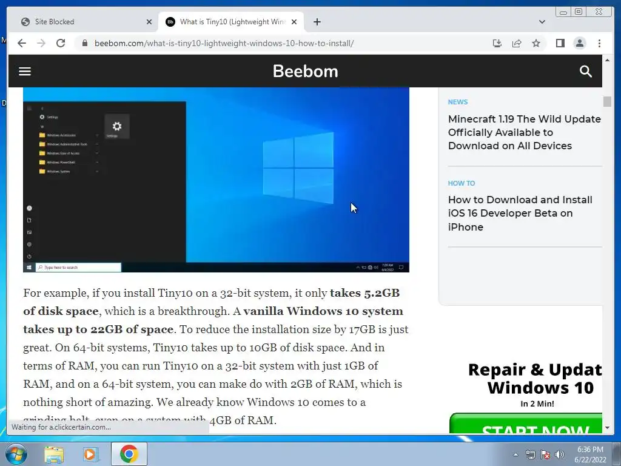View site information padlock icon
The height and width of the screenshot is (466, 621).
pyautogui.click(x=85, y=43)
